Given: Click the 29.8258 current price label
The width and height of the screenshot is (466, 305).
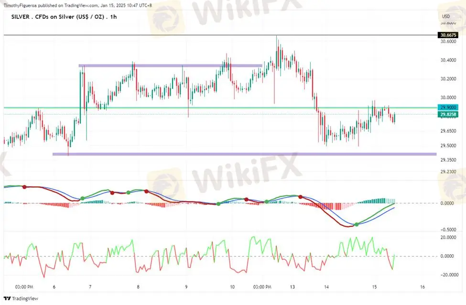Looking at the screenshot, I should (x=448, y=114).
